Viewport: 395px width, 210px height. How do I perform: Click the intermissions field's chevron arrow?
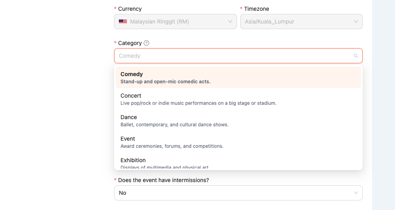pyautogui.click(x=355, y=193)
